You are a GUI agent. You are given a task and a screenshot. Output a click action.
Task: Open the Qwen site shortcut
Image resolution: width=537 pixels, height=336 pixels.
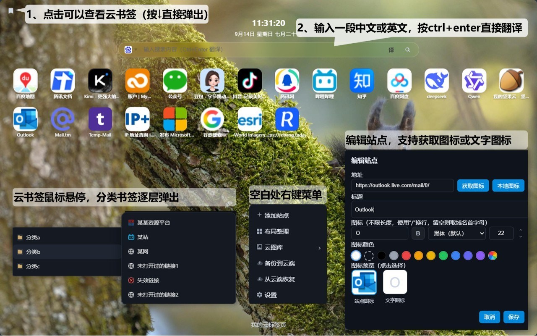click(x=474, y=81)
